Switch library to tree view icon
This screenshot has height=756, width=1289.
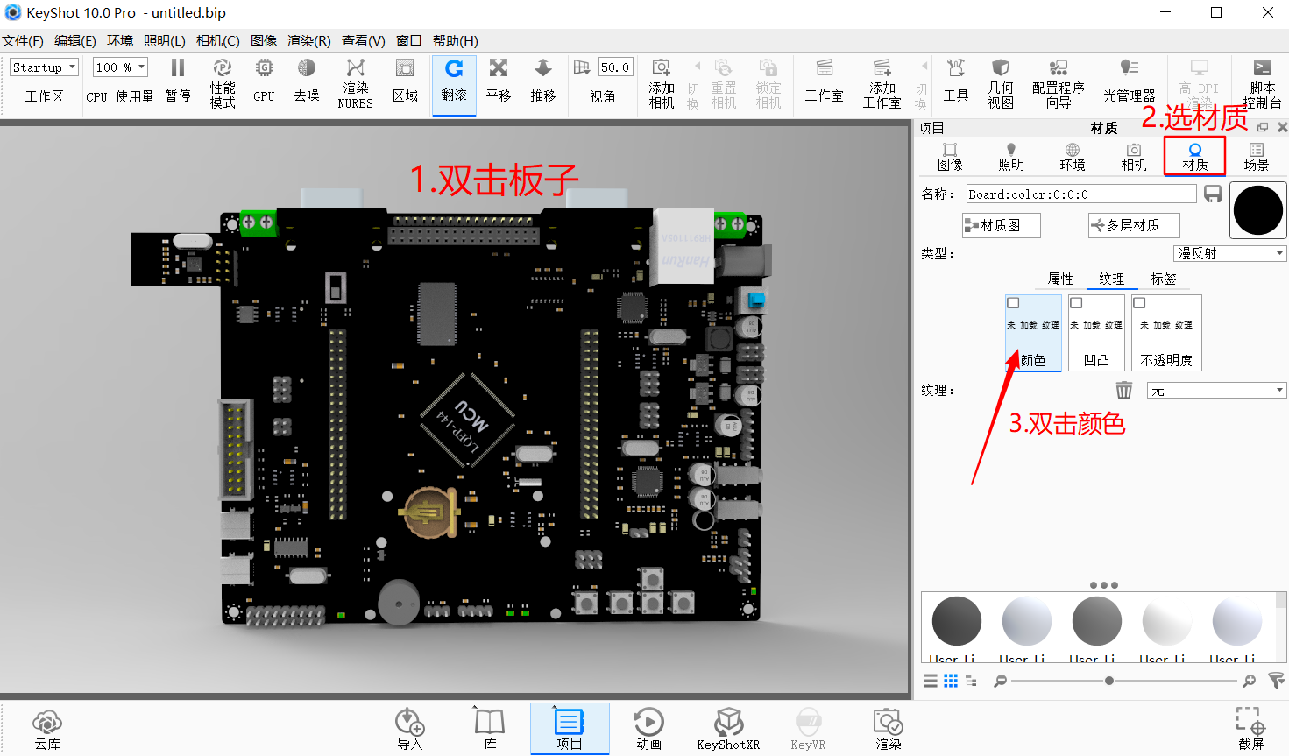click(971, 681)
